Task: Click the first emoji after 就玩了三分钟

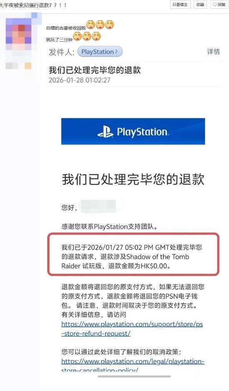Action: [x=77, y=36]
